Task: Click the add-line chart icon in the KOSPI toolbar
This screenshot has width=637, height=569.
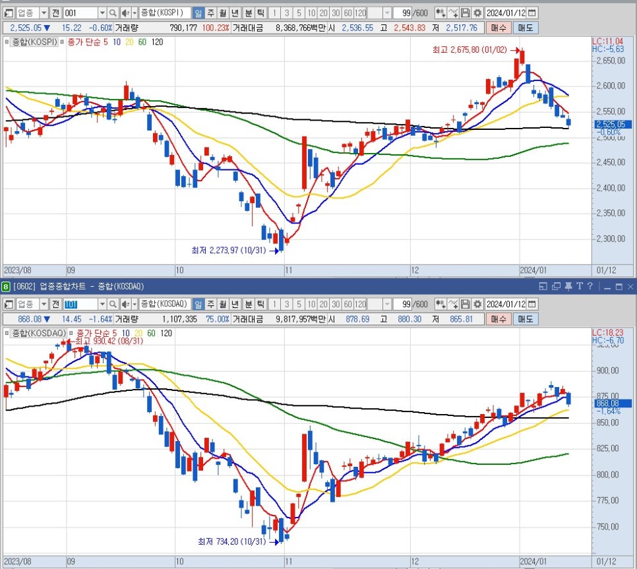Action: pyautogui.click(x=453, y=13)
